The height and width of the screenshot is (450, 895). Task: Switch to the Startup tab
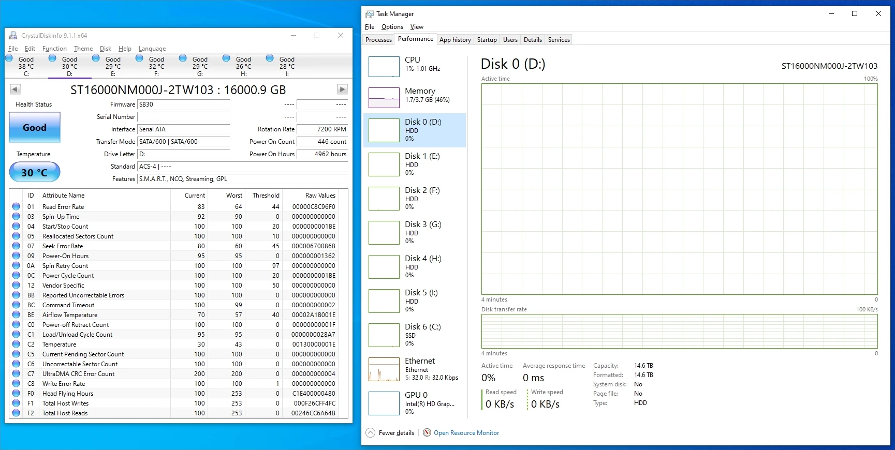(x=487, y=40)
